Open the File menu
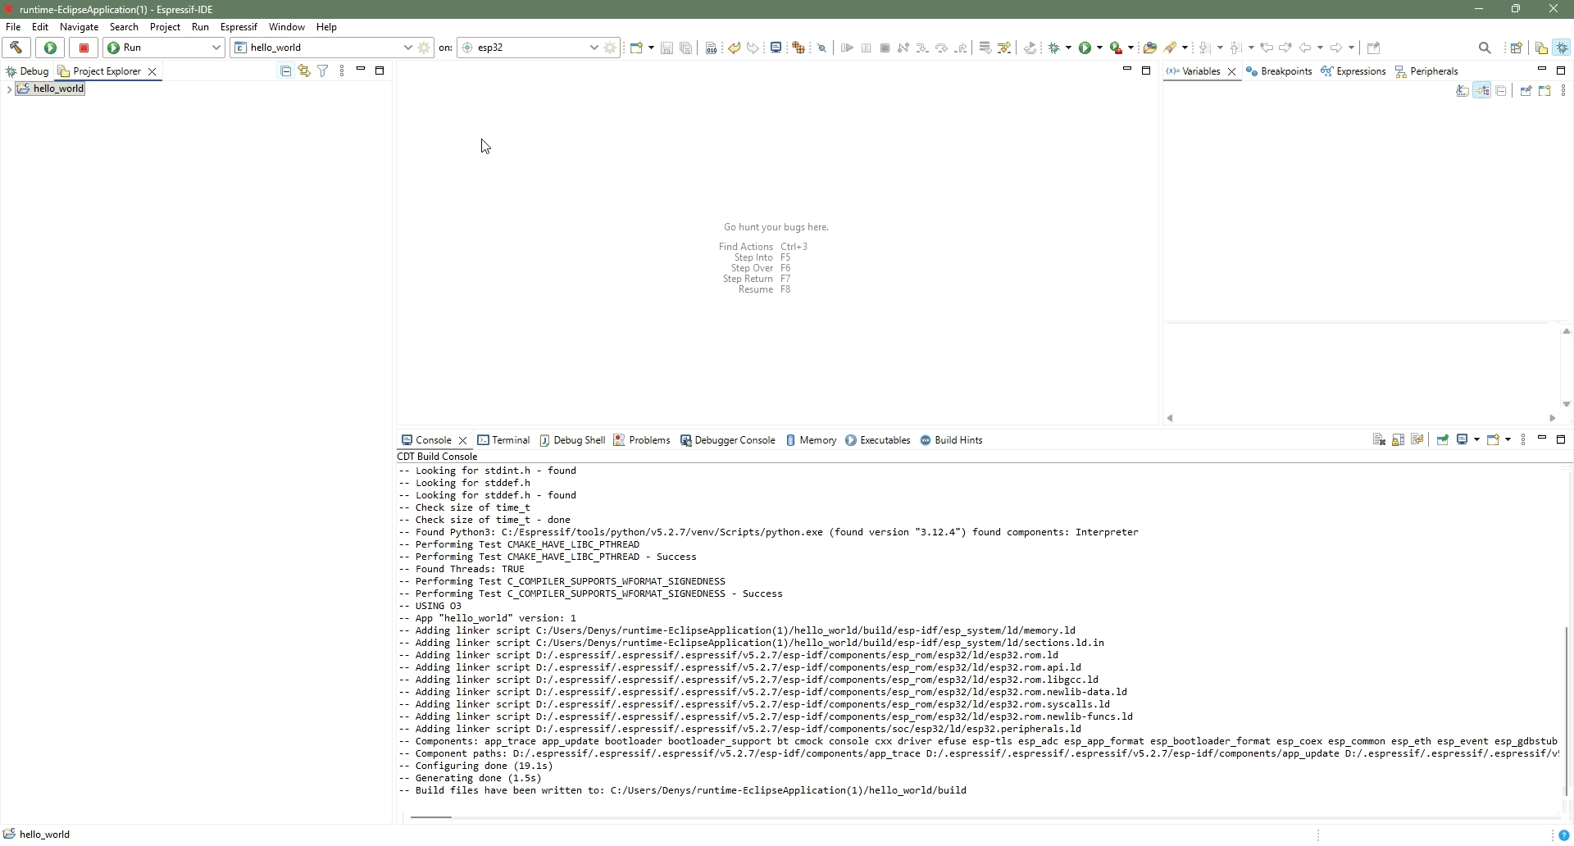Screen dimensions: 1574x846 tap(13, 27)
